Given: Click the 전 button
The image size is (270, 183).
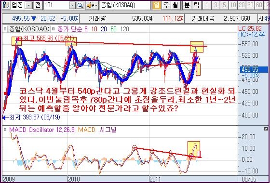Looking at the screenshot, I should 38,5.
